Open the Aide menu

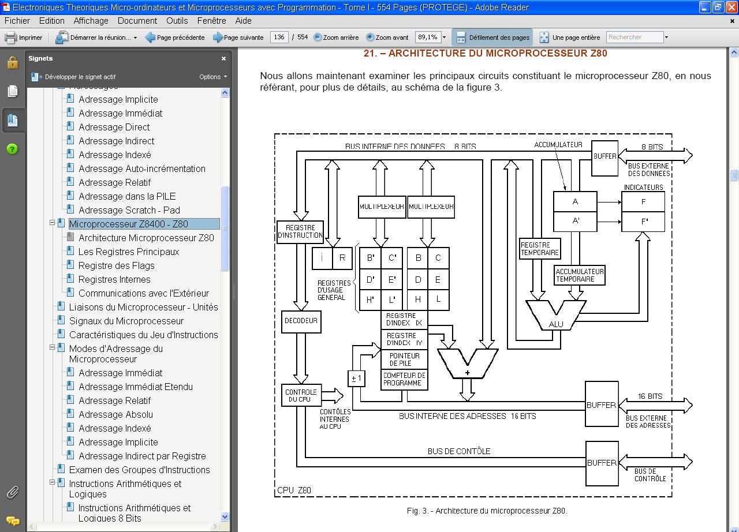243,20
